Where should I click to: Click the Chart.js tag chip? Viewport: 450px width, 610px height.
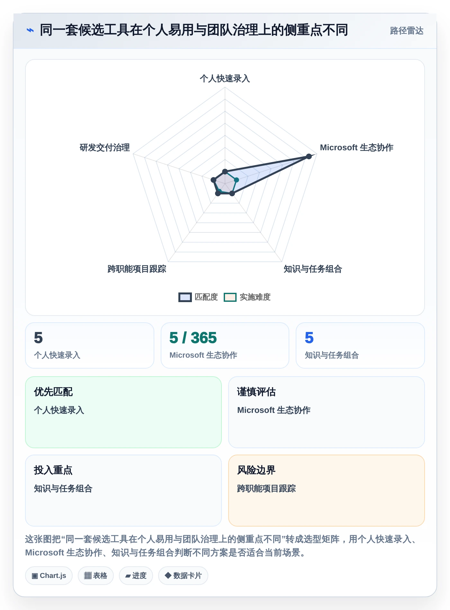point(49,576)
